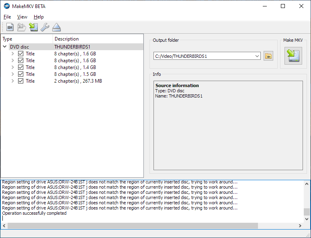Expand the 1.4 GB Title row

point(13,67)
